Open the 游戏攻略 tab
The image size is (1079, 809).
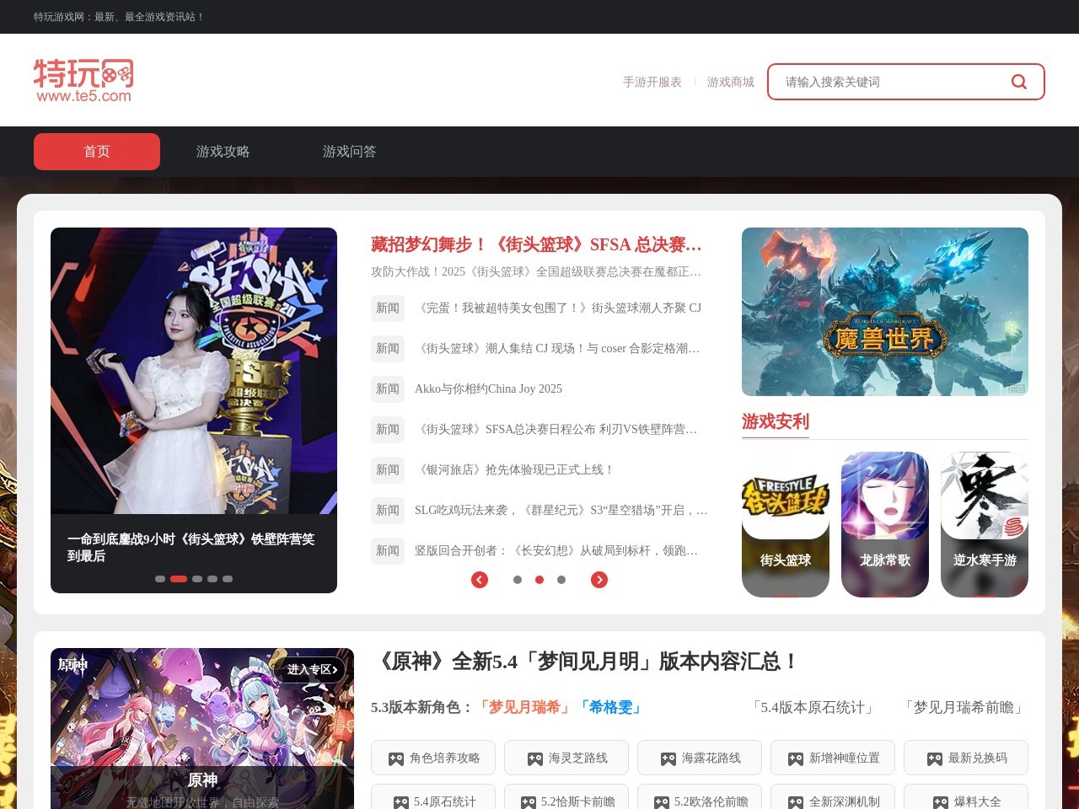(x=223, y=152)
